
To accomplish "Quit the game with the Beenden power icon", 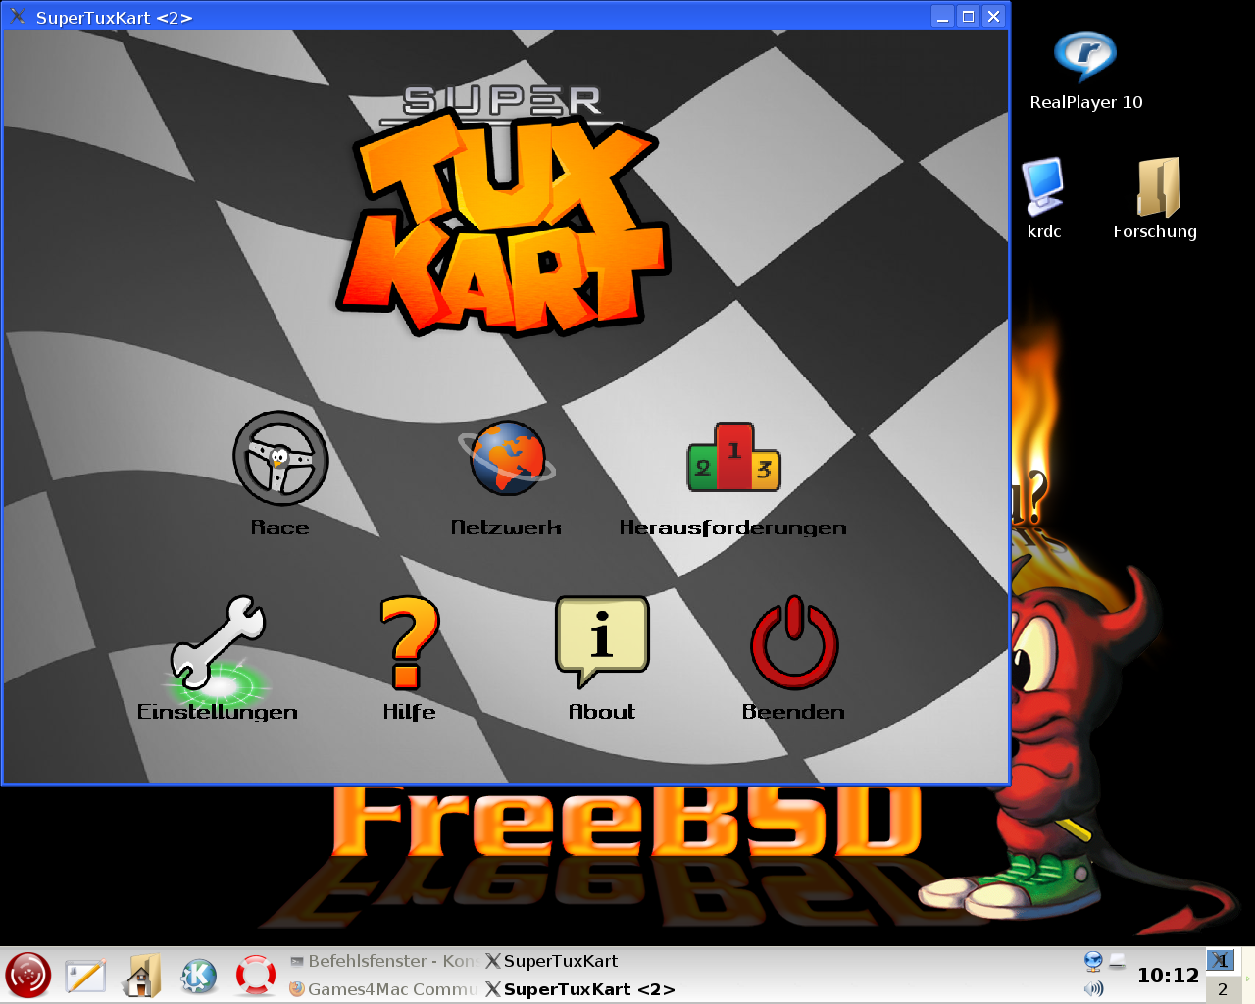I will click(x=794, y=643).
